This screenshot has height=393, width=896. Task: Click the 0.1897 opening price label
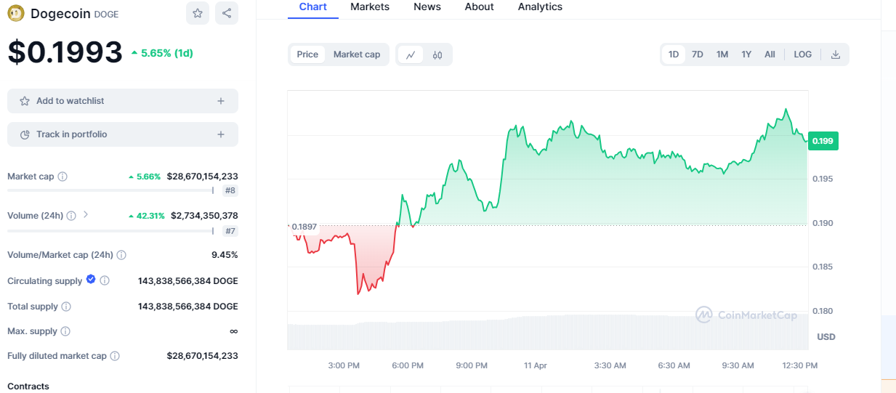point(304,227)
